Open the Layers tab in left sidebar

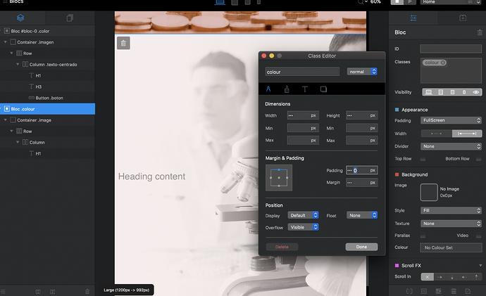click(20, 17)
